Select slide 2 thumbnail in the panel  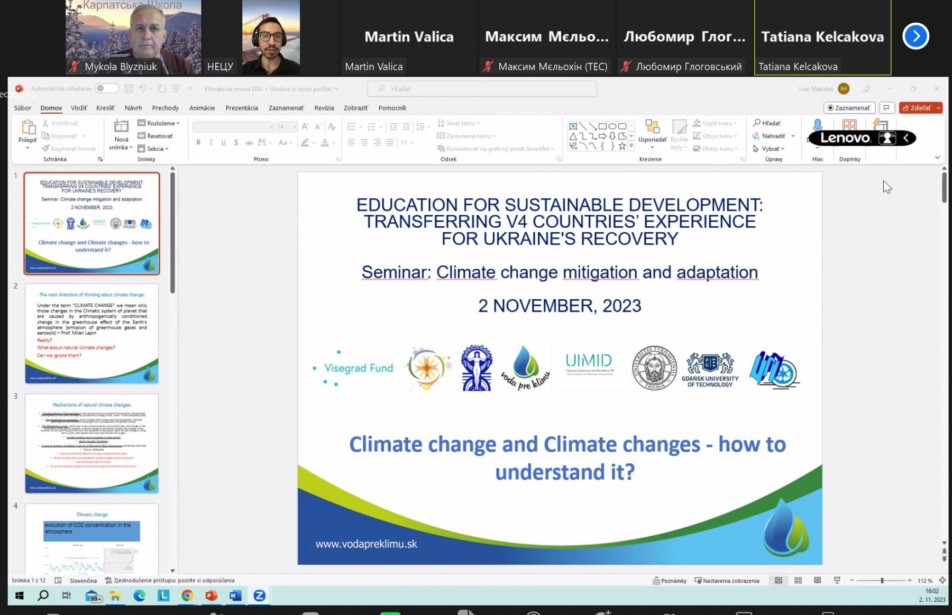(x=91, y=333)
